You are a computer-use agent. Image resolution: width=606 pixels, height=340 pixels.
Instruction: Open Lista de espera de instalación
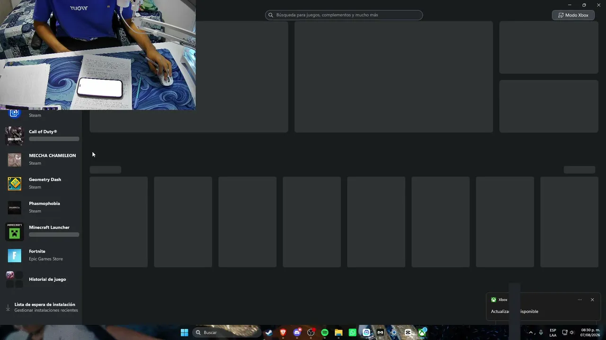click(x=41, y=307)
